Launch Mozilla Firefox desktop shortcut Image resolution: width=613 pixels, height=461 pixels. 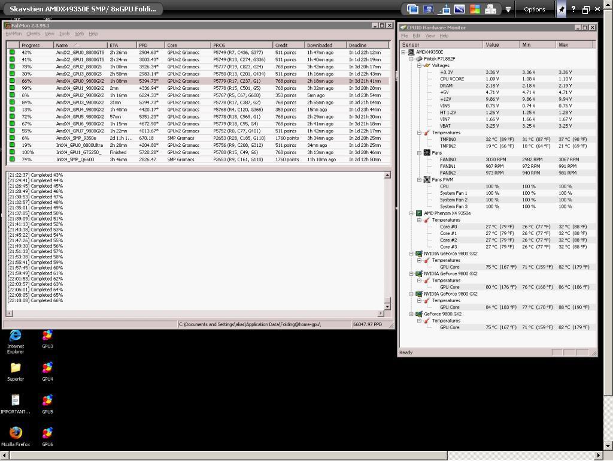click(x=15, y=437)
